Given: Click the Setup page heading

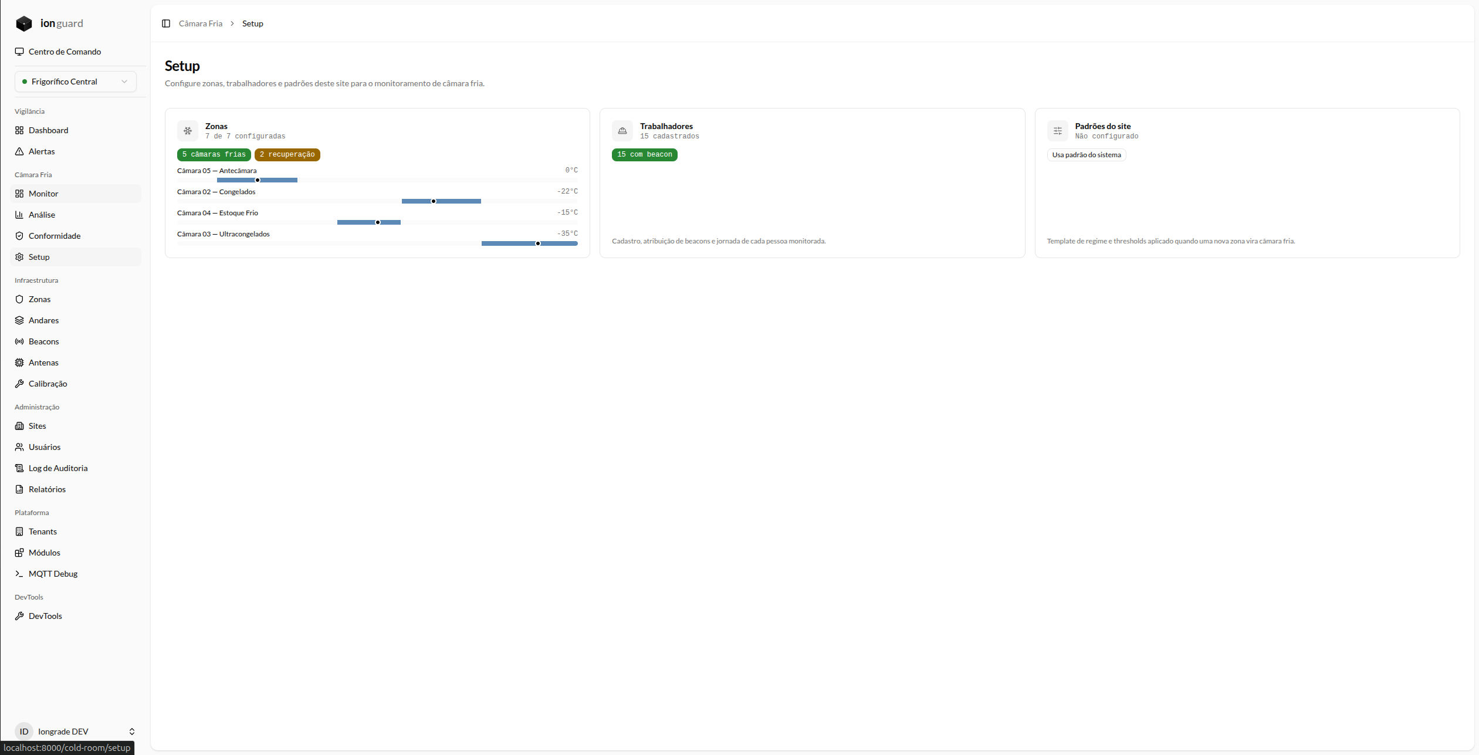Looking at the screenshot, I should pyautogui.click(x=182, y=66).
